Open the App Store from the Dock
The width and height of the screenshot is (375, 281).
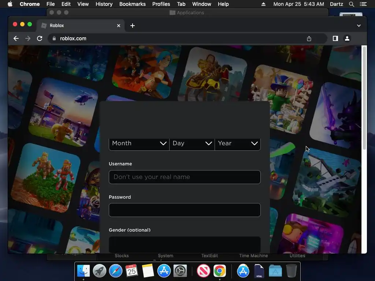point(164,271)
